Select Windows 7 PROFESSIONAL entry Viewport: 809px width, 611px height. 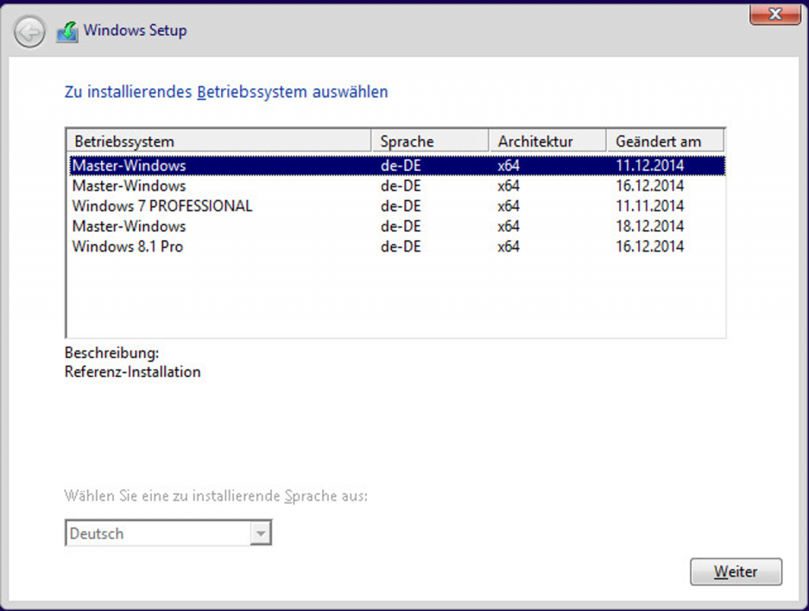(x=397, y=206)
